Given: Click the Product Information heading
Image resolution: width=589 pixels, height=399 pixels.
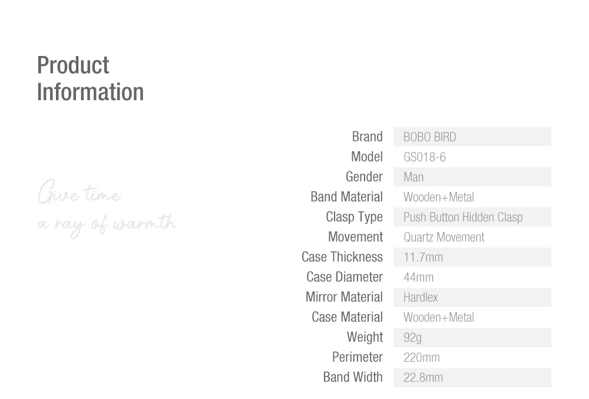Looking at the screenshot, I should coord(90,78).
